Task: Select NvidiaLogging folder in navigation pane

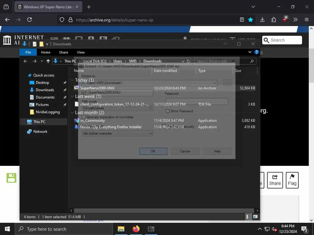Action: coord(48,112)
